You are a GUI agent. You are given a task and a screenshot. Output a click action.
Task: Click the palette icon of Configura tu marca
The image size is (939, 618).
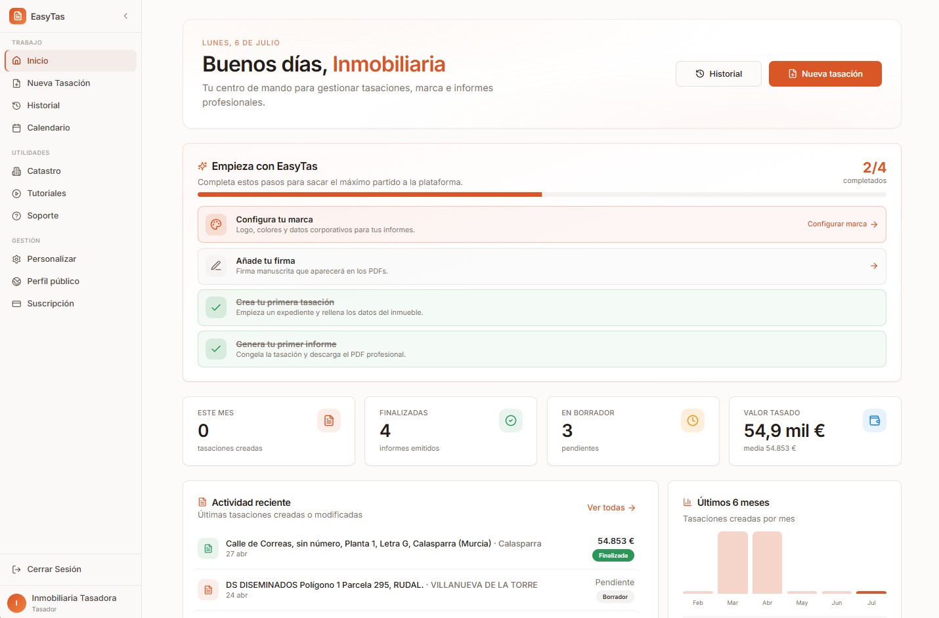tap(216, 224)
